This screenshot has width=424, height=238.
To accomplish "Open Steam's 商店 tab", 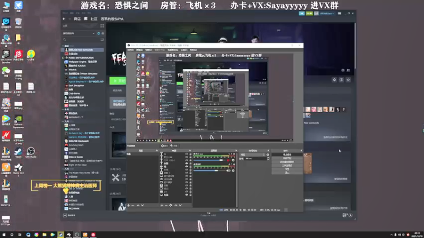I will [77, 19].
